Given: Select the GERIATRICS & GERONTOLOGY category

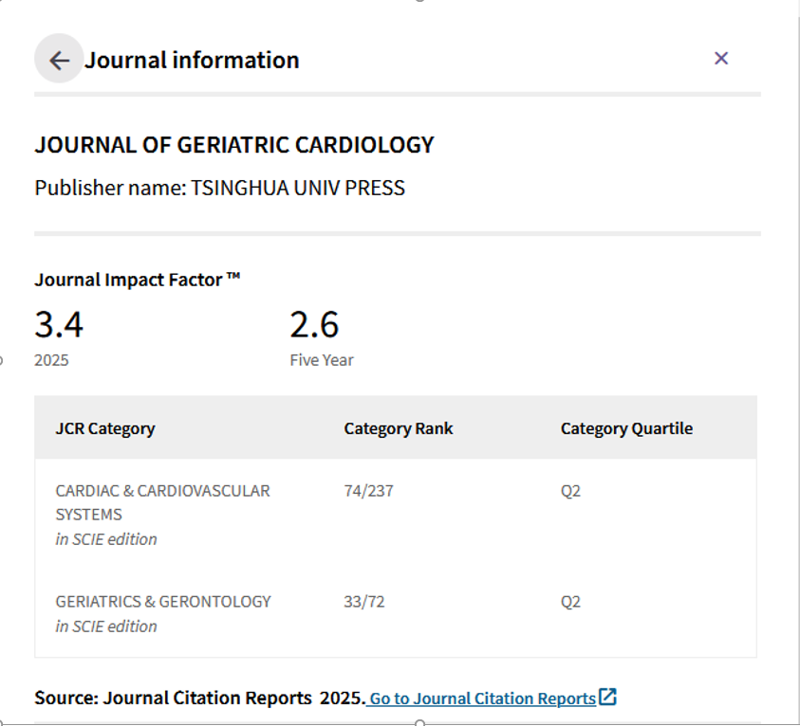Looking at the screenshot, I should [x=163, y=602].
